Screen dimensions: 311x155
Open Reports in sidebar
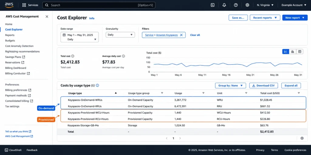(10, 35)
